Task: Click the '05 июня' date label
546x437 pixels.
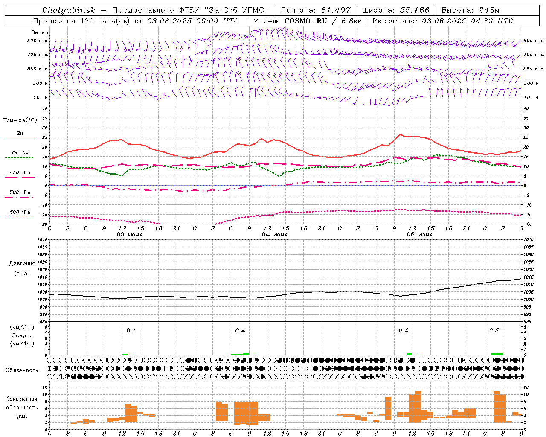Action: (x=420, y=235)
